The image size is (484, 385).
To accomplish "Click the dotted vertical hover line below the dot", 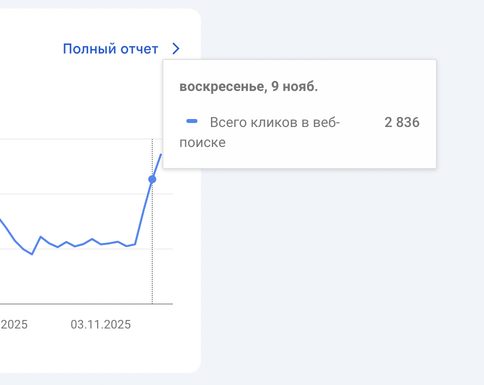I will click(152, 250).
